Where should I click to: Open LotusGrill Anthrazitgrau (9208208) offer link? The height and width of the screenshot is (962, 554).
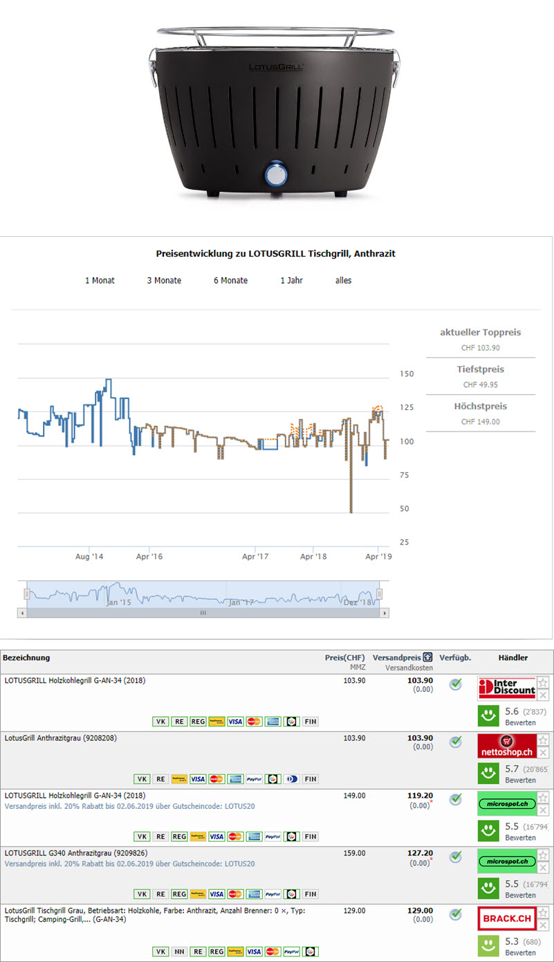[x=61, y=738]
